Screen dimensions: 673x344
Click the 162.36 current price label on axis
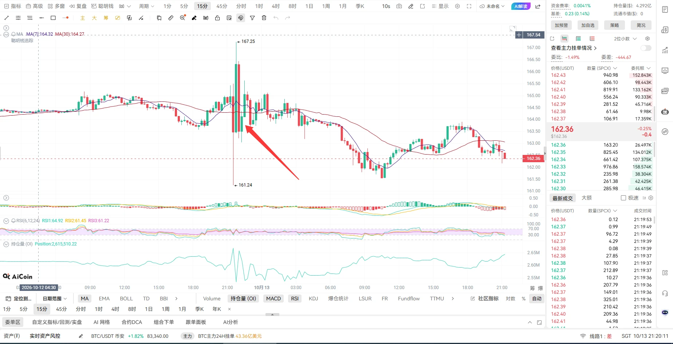(534, 159)
